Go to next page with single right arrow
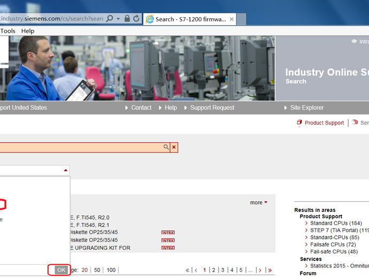Viewport: 369px width, 277px height. coord(260,270)
